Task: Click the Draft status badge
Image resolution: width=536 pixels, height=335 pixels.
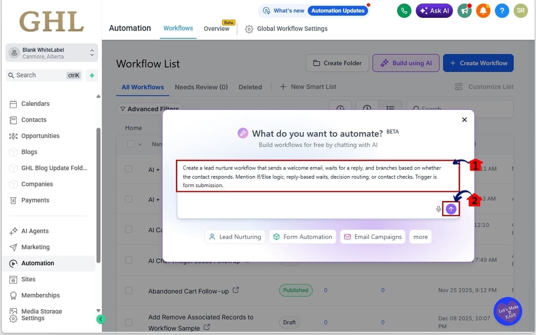Action: click(289, 322)
